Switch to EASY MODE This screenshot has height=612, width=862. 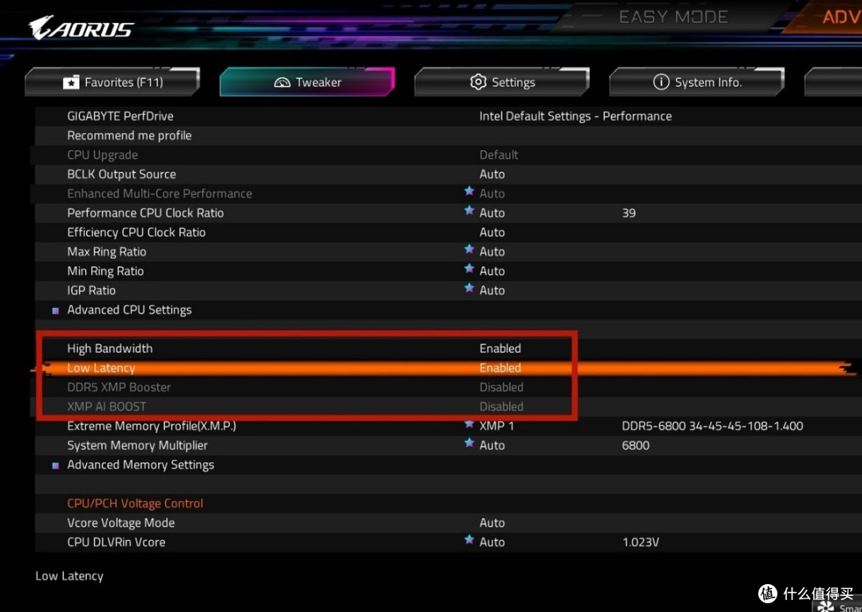coord(674,17)
